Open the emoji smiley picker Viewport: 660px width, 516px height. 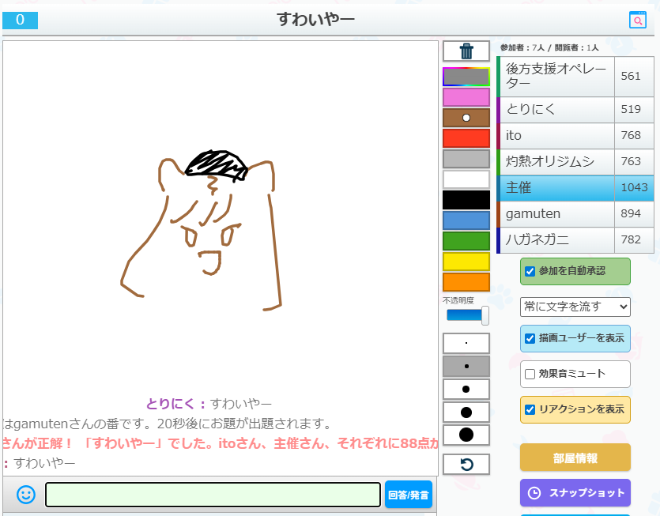[x=26, y=495]
